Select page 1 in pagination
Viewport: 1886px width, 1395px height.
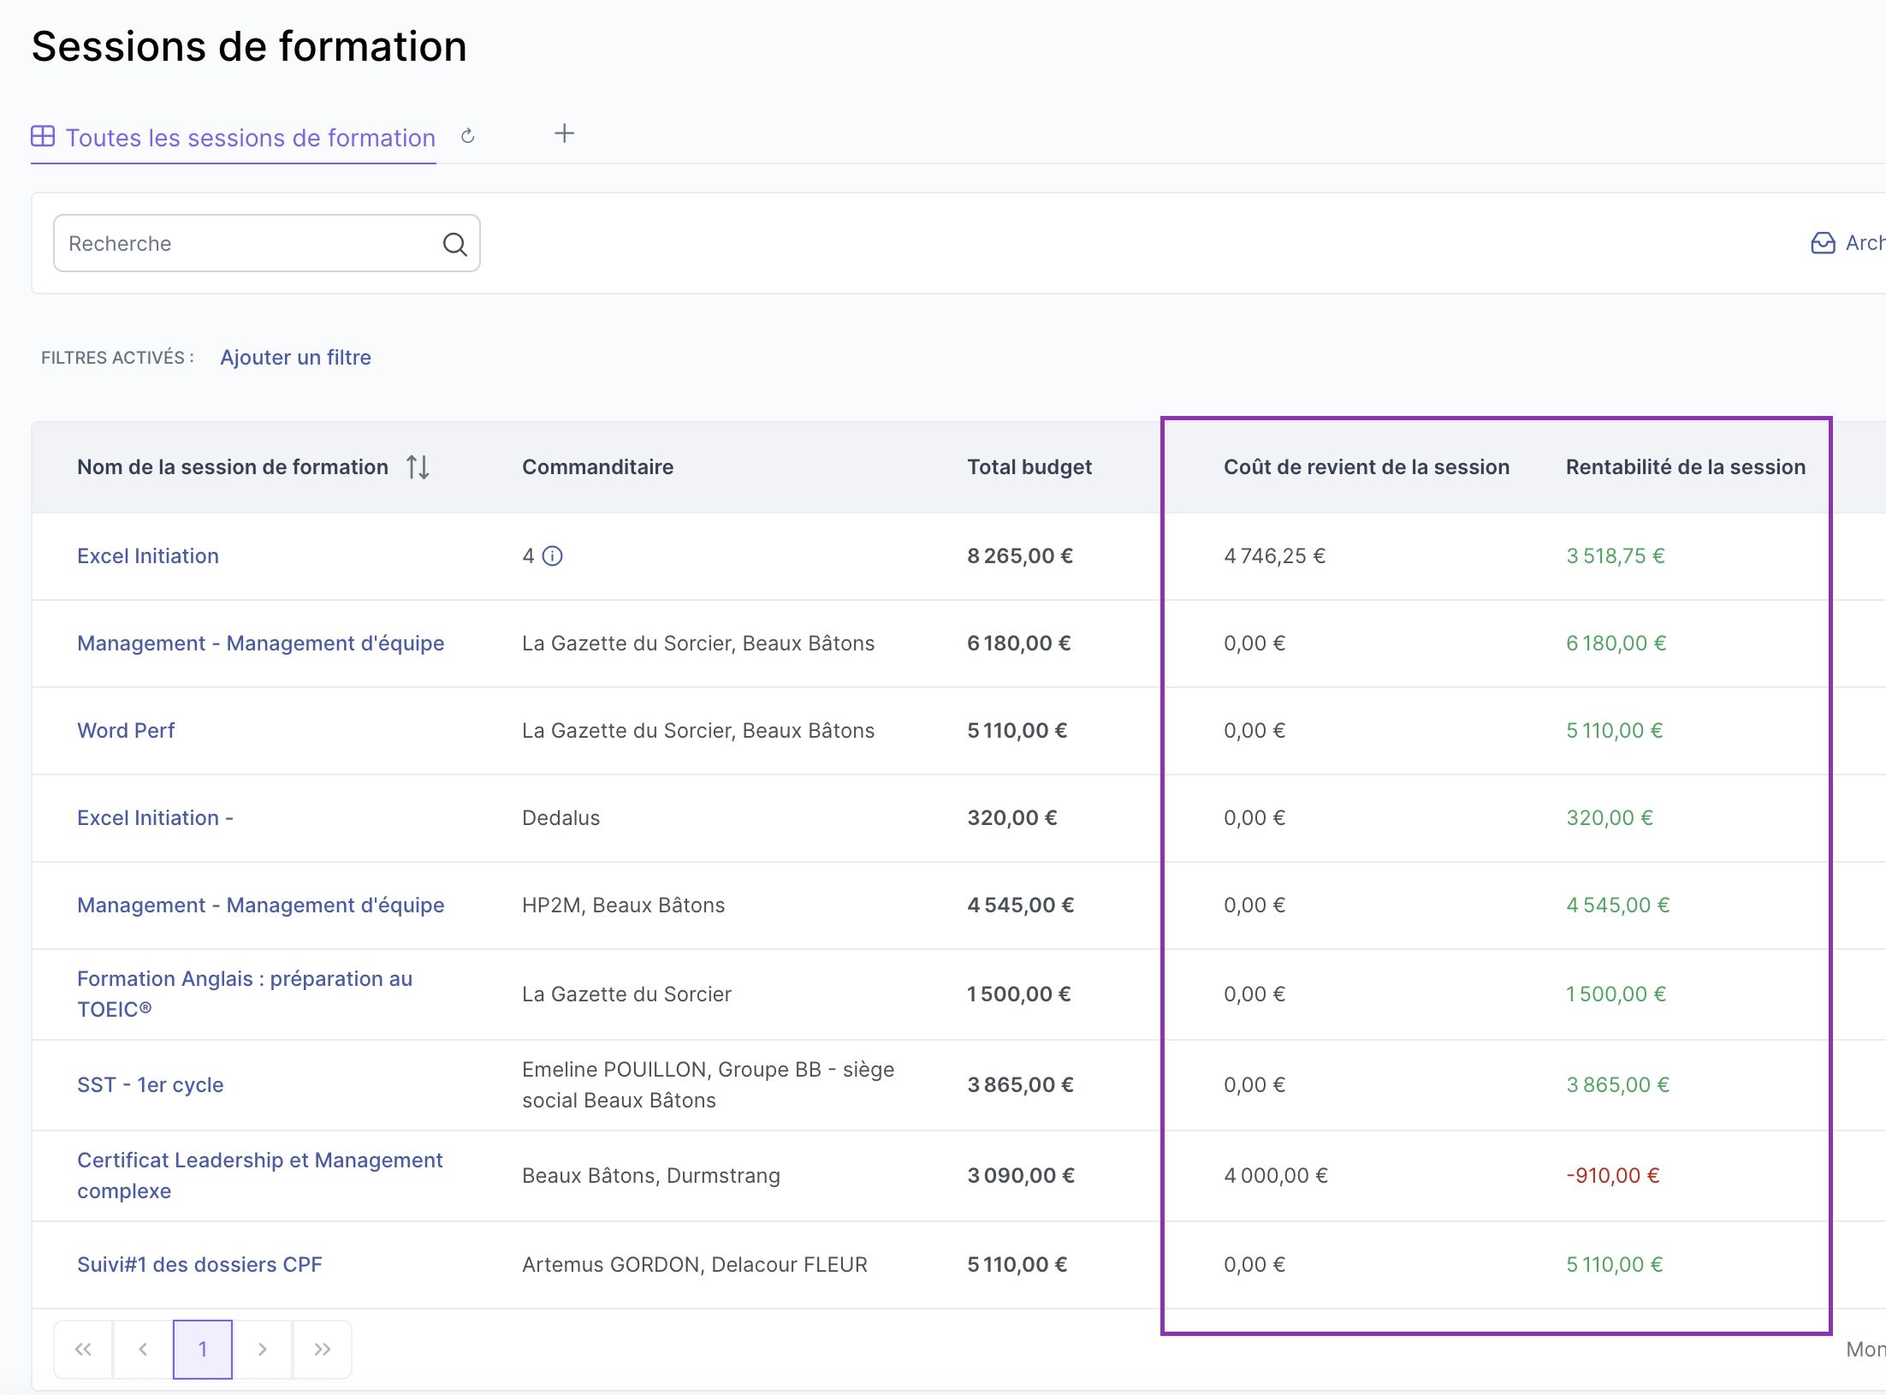click(203, 1350)
